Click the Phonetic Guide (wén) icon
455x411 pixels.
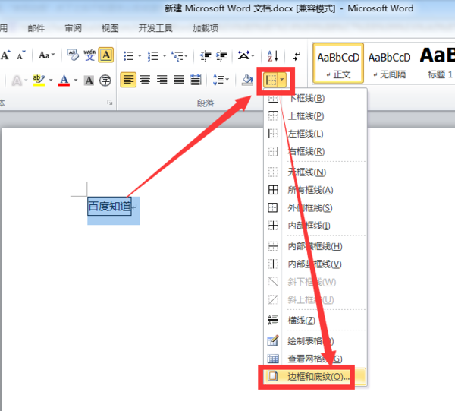[89, 55]
